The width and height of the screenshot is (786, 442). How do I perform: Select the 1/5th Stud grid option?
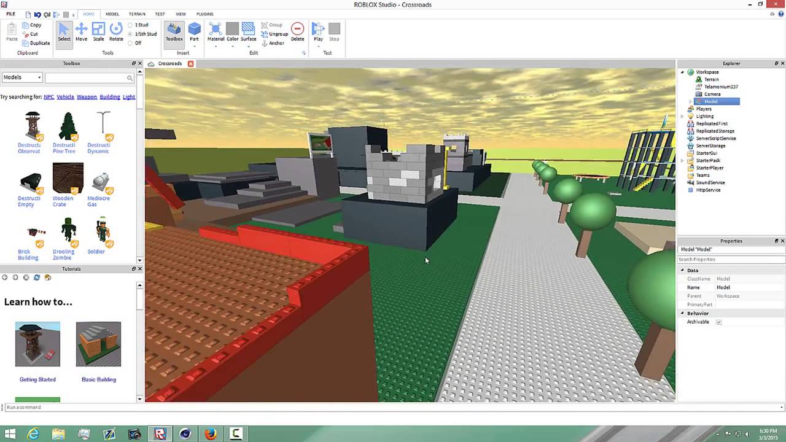click(x=142, y=34)
